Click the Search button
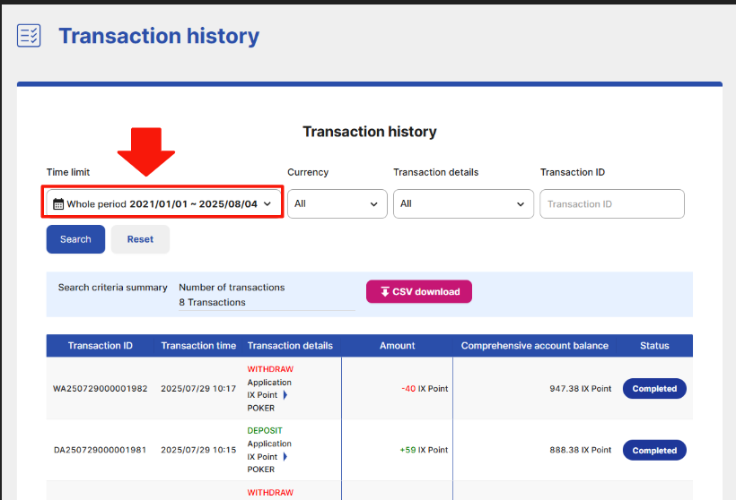Screen dimensions: 736x500 click(75, 239)
